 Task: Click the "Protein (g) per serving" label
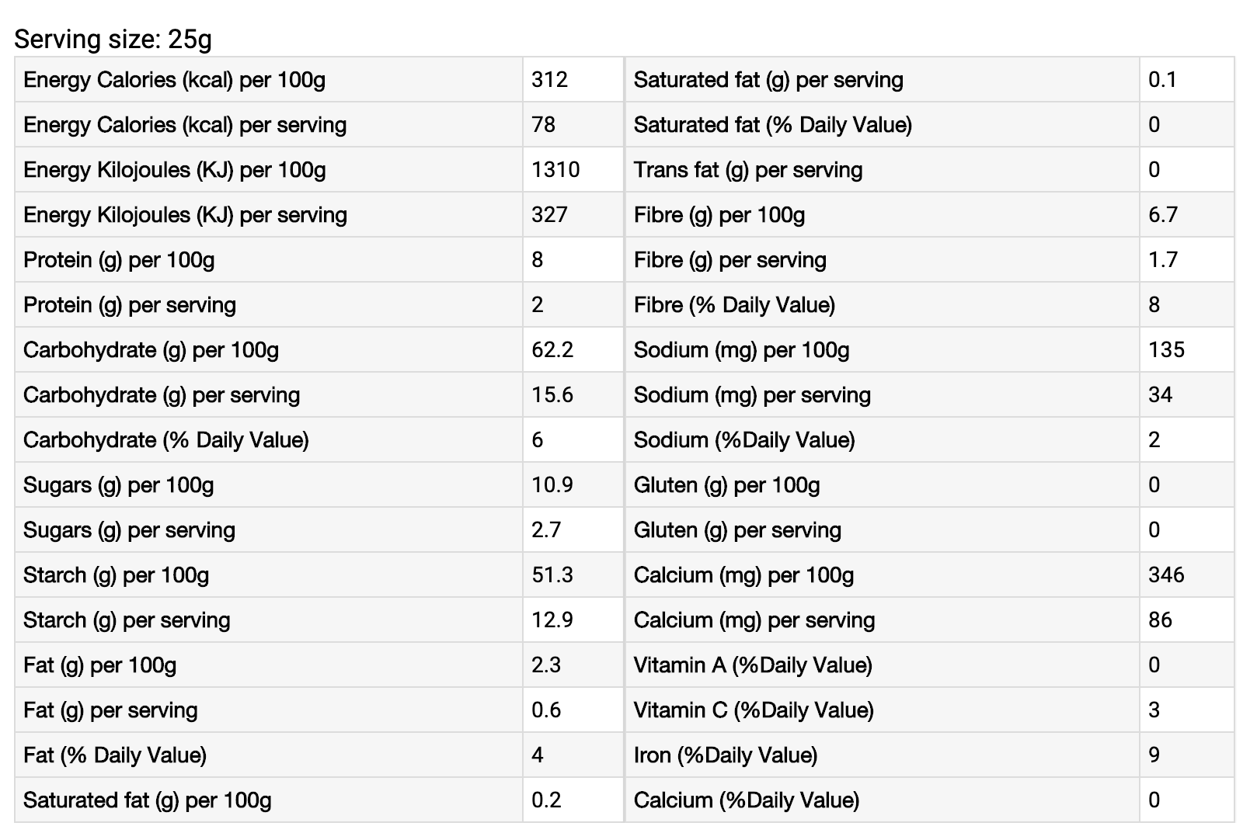pyautogui.click(x=130, y=304)
